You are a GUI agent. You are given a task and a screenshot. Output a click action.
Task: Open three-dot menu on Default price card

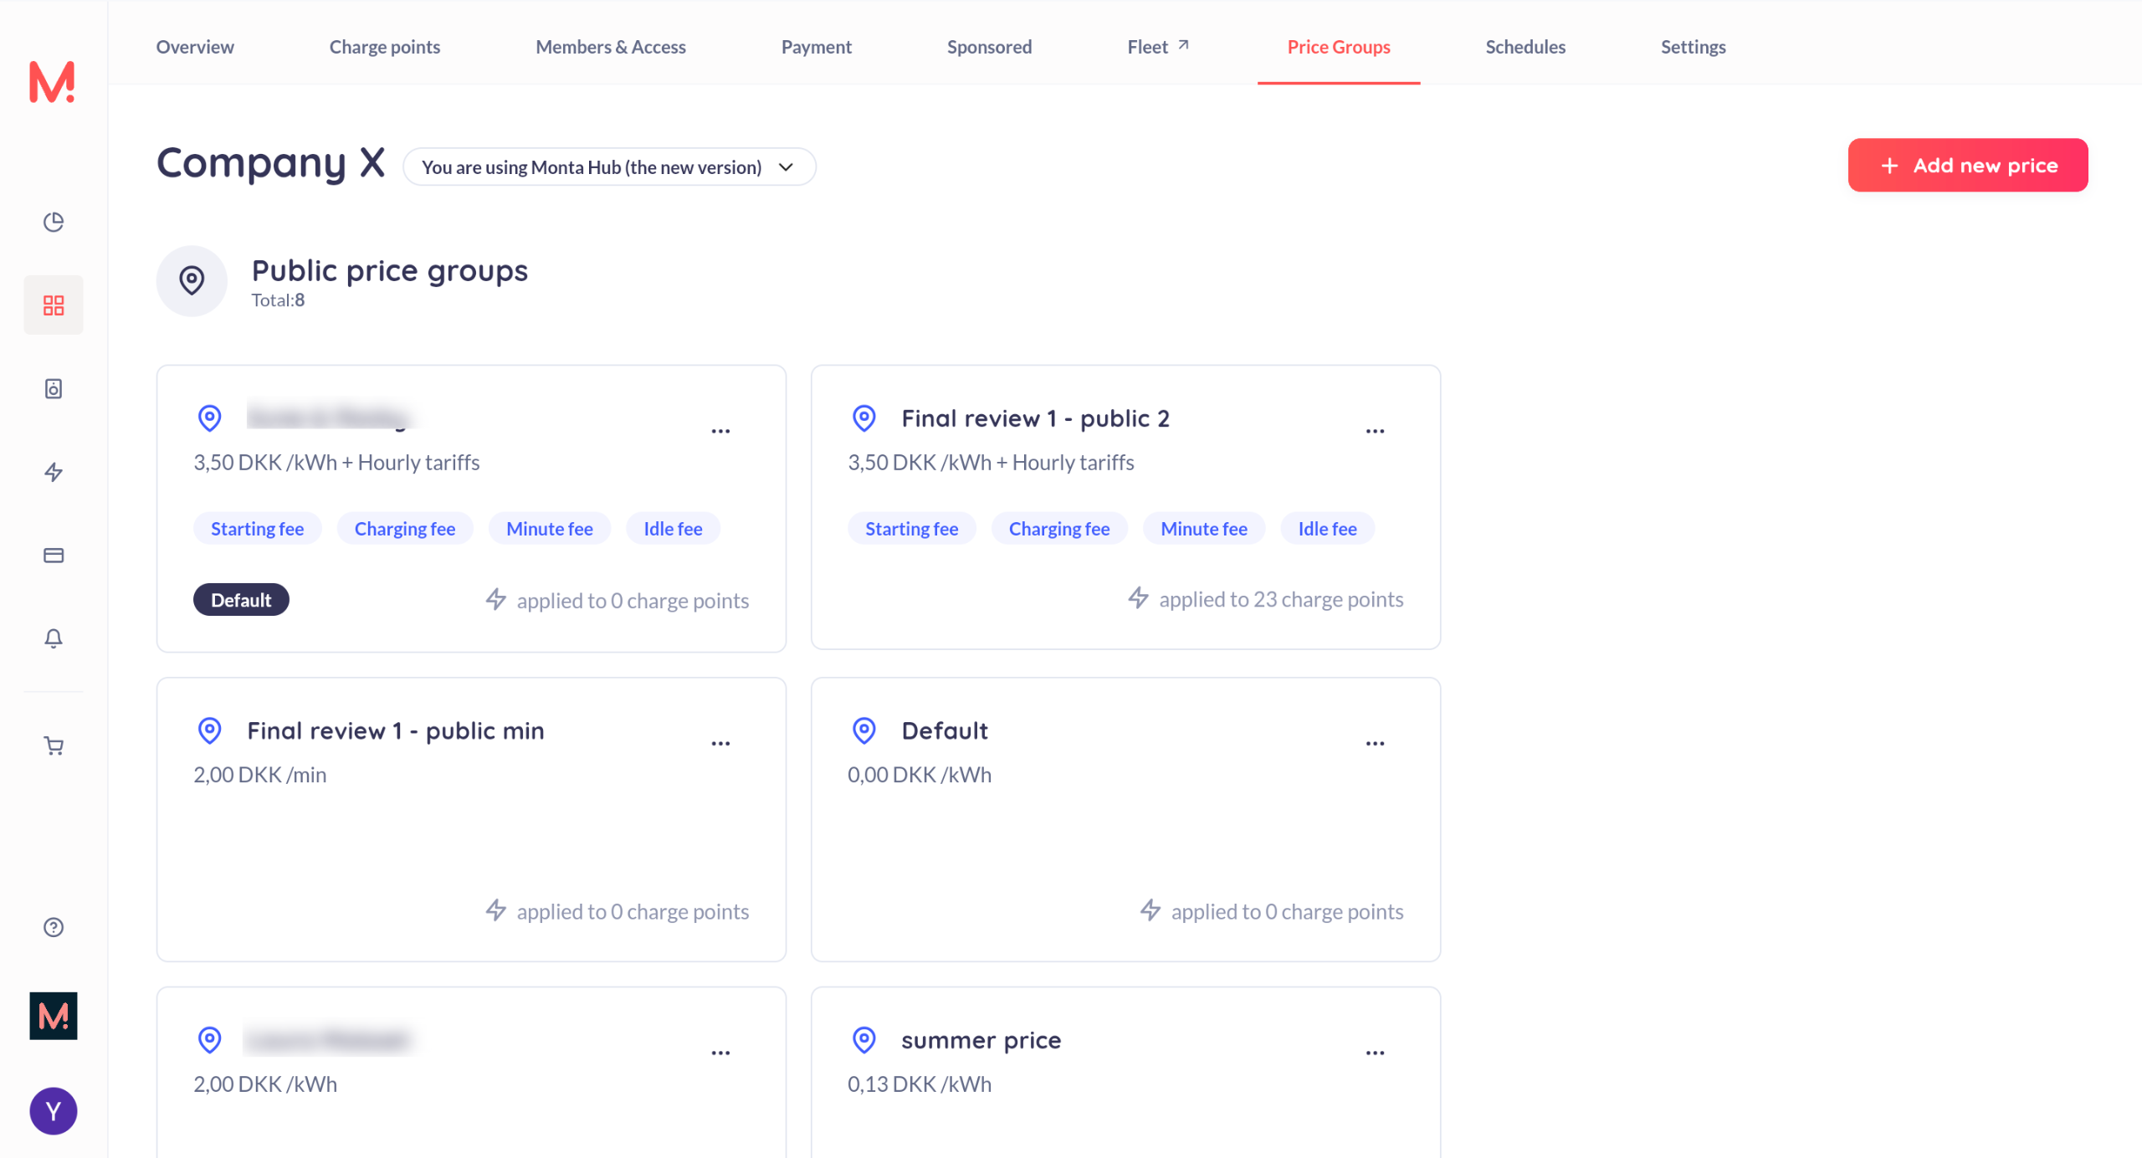click(x=1375, y=743)
